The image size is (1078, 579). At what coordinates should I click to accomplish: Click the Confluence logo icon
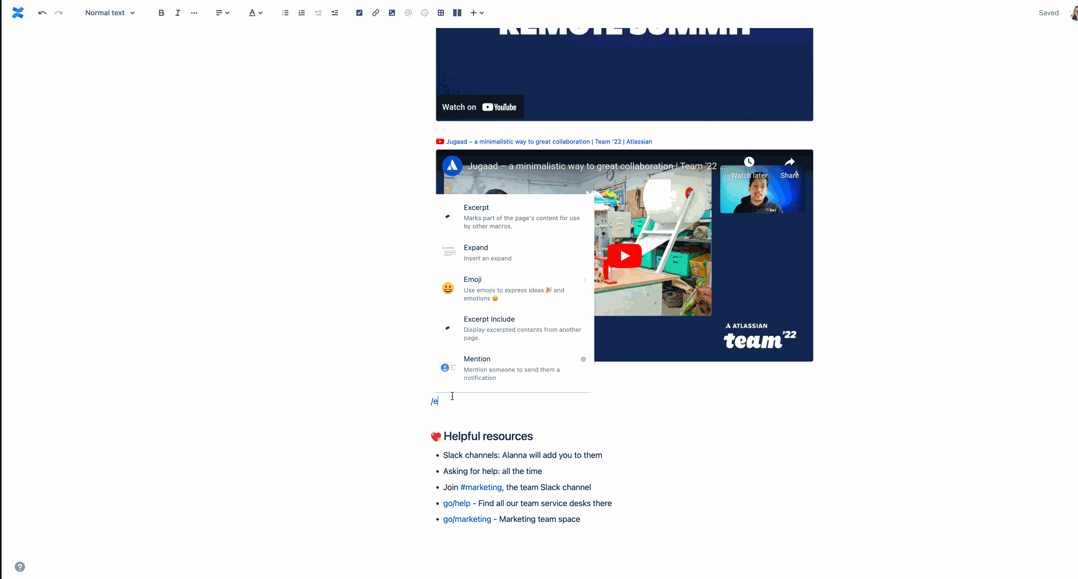pyautogui.click(x=18, y=13)
